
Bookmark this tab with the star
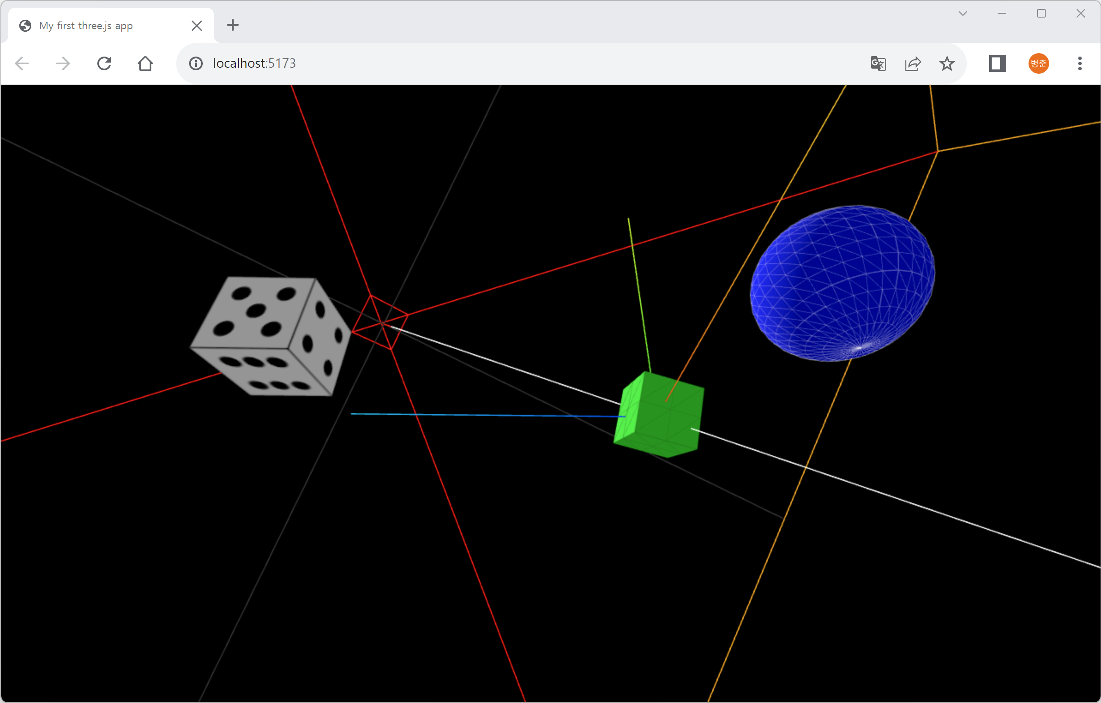click(x=947, y=63)
